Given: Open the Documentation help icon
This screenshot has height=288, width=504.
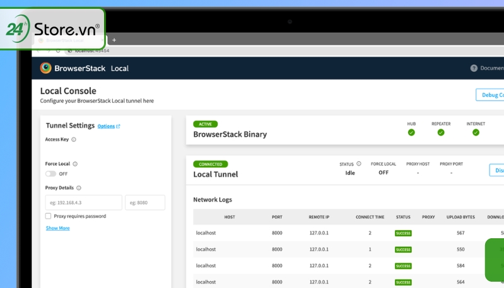Looking at the screenshot, I should (x=474, y=68).
